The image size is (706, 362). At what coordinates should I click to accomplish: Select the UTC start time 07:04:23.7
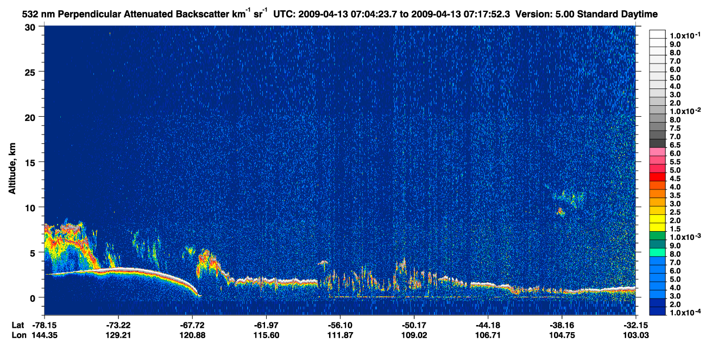point(373,13)
